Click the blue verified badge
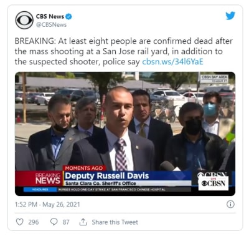 [x=69, y=16]
